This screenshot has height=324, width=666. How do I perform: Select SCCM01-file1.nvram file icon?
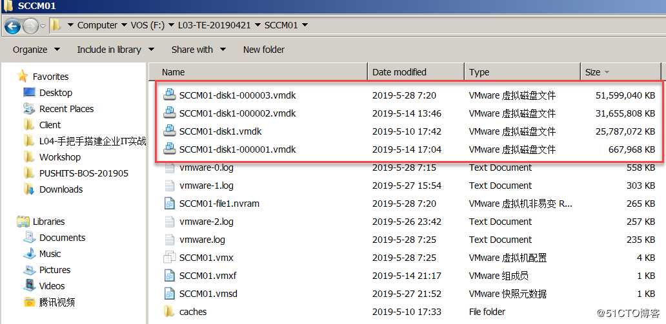(x=170, y=204)
